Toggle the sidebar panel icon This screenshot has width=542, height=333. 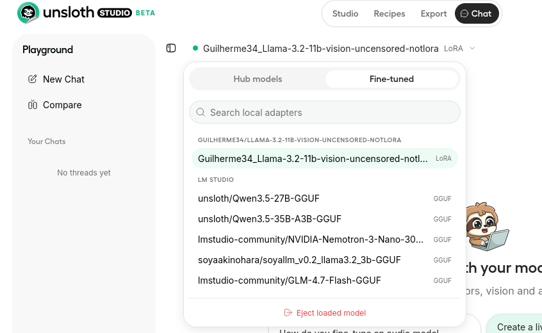(171, 48)
